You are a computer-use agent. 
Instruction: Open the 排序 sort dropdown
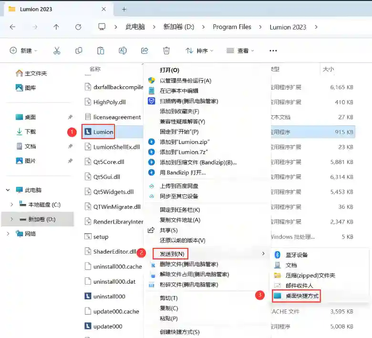coord(199,51)
